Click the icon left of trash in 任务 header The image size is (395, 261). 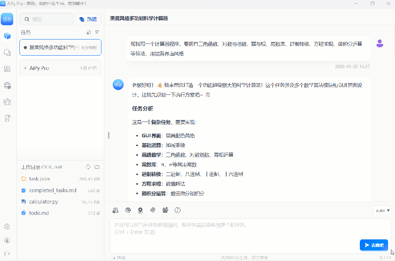click(x=89, y=32)
